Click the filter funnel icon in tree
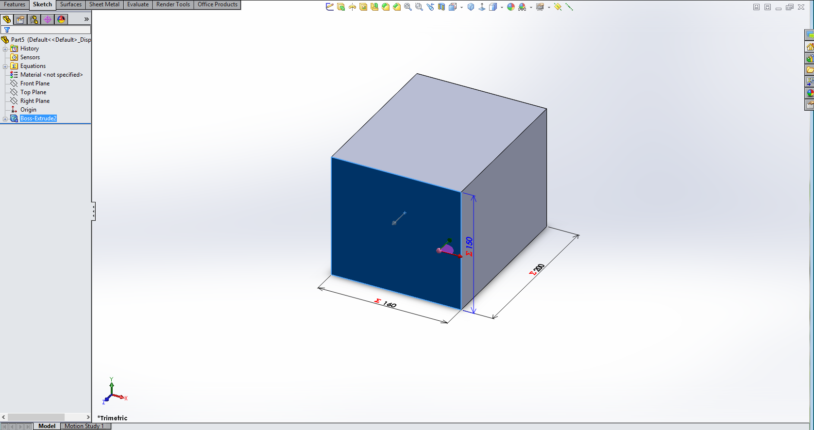This screenshot has height=430, width=814. tap(7, 30)
